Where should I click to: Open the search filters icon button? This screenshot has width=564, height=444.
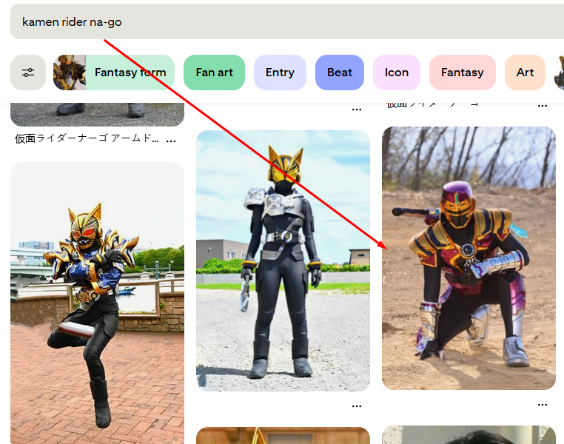pyautogui.click(x=28, y=73)
